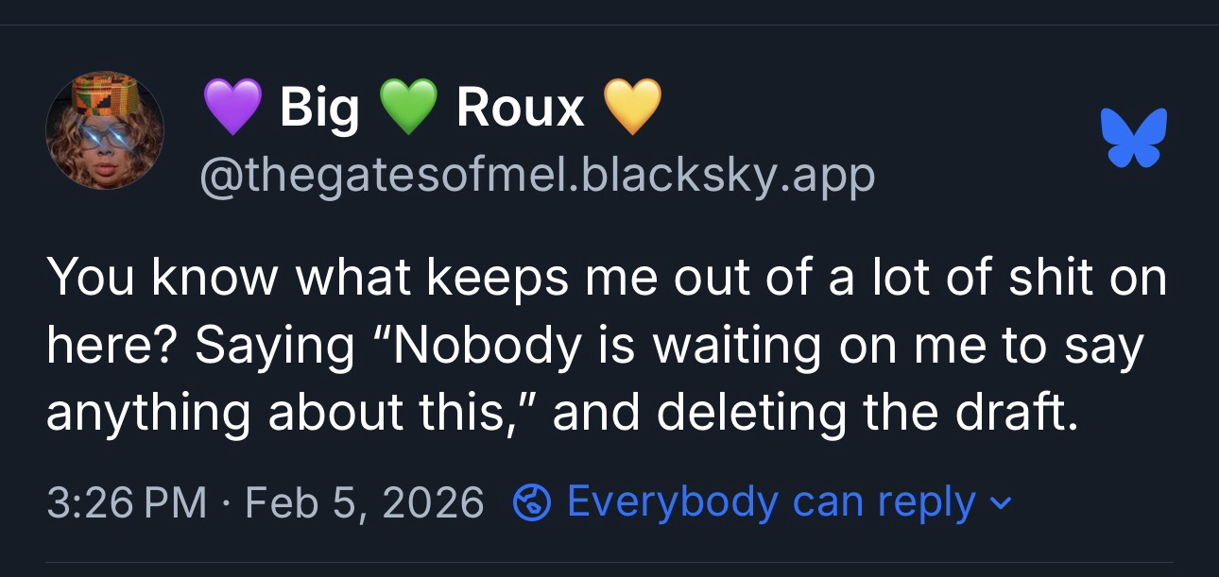Image resolution: width=1219 pixels, height=577 pixels.
Task: Open the Big Roux profile avatar
Action: 105,130
